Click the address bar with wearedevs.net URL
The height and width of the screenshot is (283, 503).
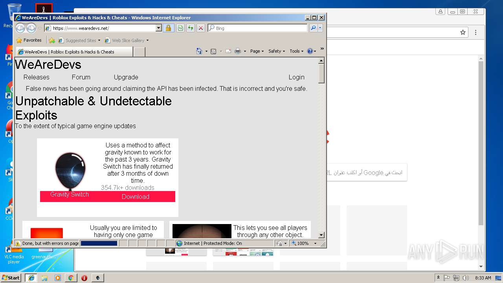coord(100,28)
